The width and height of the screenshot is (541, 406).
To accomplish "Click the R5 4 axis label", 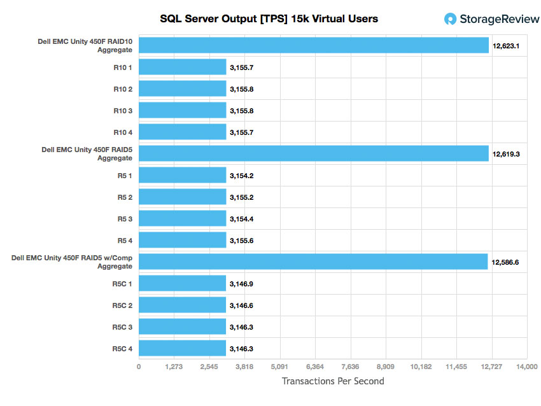I will 125,241.
